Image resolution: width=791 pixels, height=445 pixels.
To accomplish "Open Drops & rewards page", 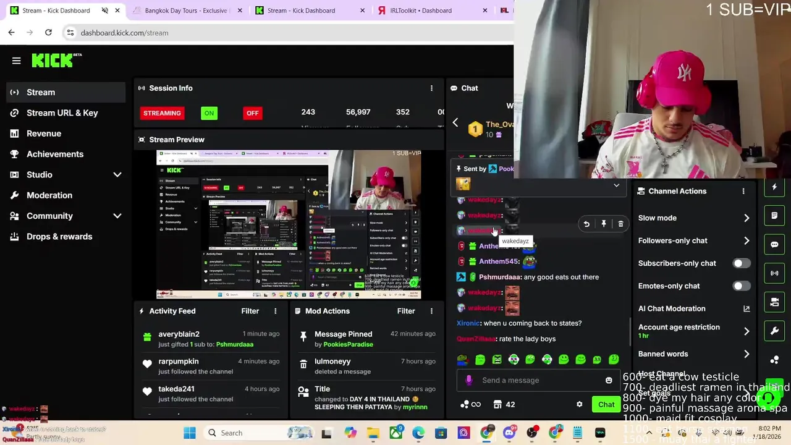I will [66, 237].
